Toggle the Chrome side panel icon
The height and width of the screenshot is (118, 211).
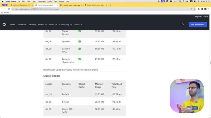pos(202,9)
